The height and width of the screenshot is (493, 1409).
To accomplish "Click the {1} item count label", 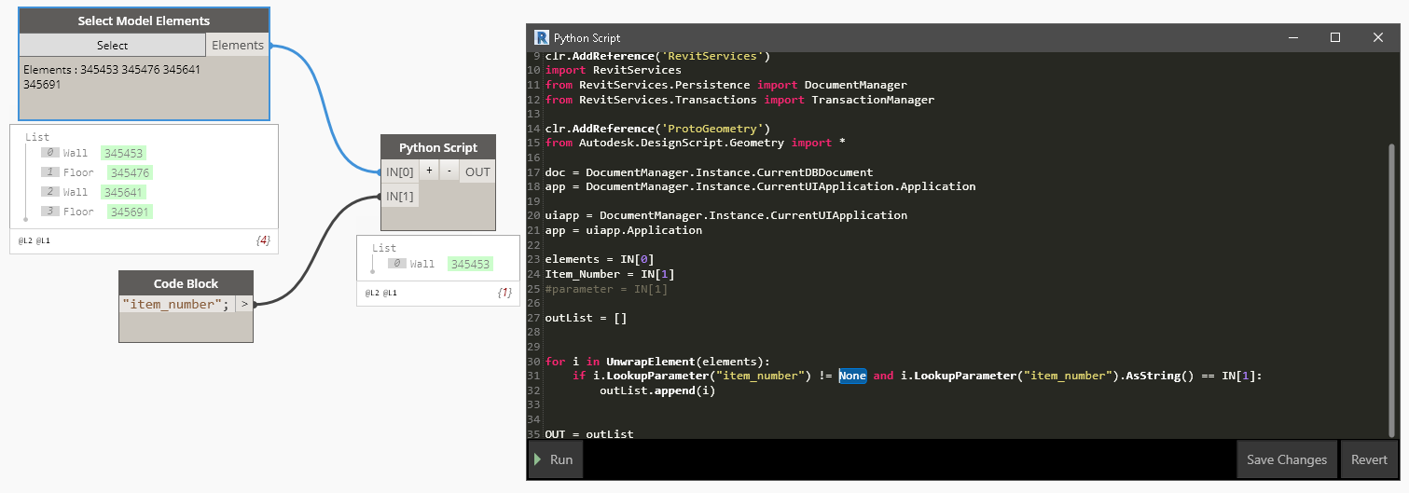I will pos(503,293).
